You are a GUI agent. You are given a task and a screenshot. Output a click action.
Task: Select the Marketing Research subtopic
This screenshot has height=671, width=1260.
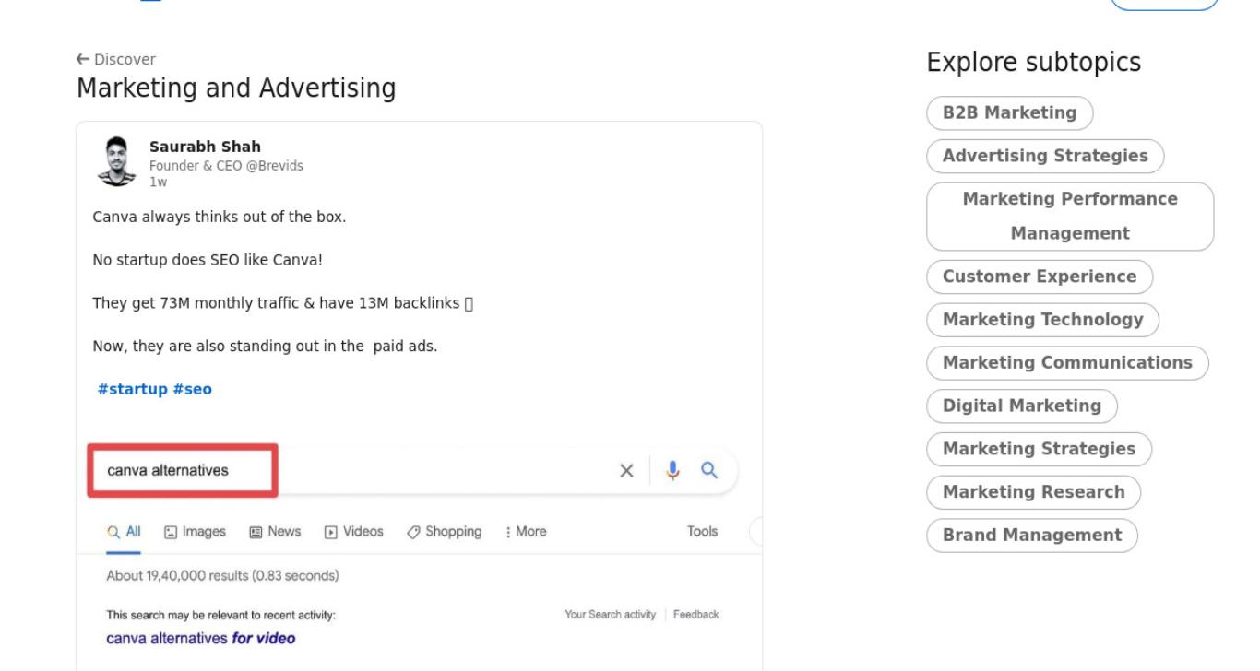coord(1033,492)
